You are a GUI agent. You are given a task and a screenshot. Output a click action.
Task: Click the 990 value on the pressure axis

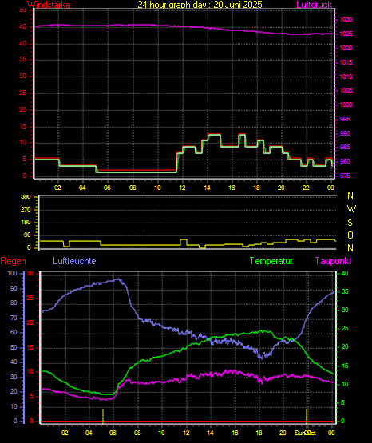[x=345, y=133]
